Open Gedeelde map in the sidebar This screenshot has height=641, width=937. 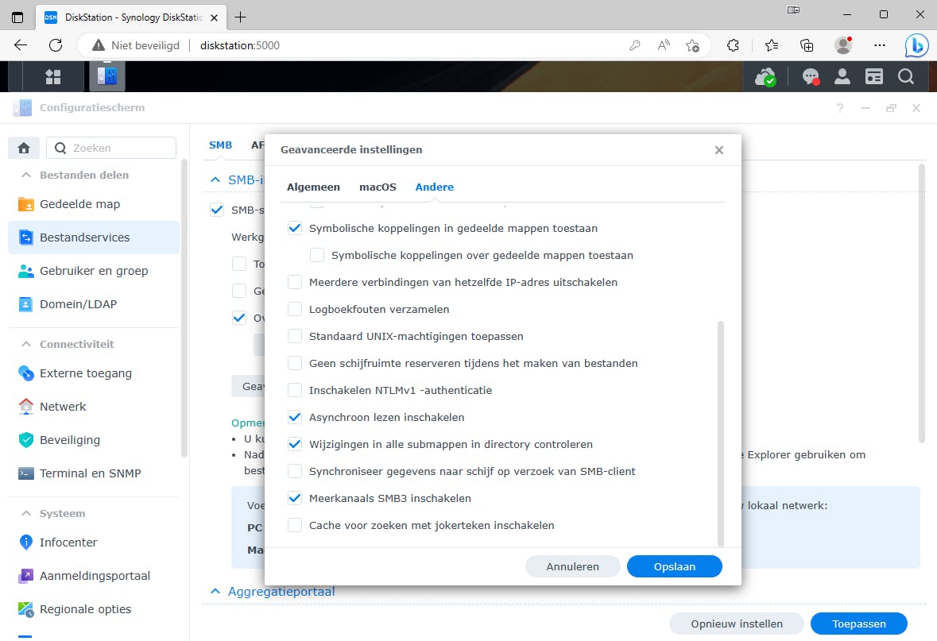tap(79, 204)
